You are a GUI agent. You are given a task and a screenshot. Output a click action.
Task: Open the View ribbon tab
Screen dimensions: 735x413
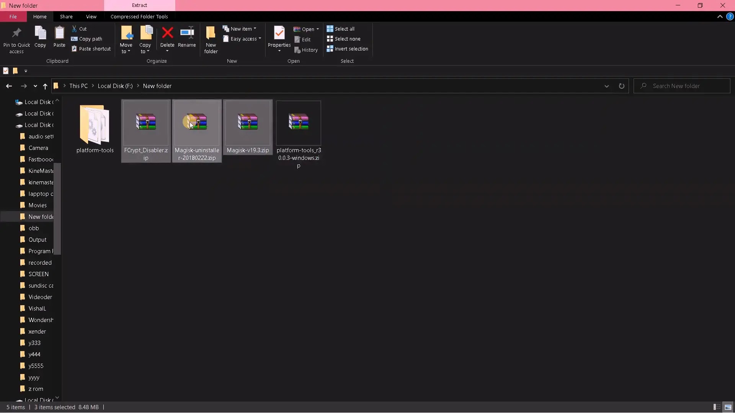[91, 16]
